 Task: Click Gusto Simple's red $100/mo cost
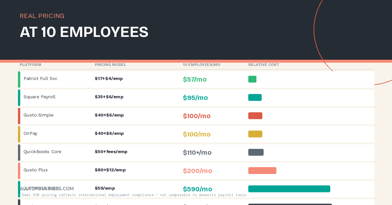click(x=197, y=116)
